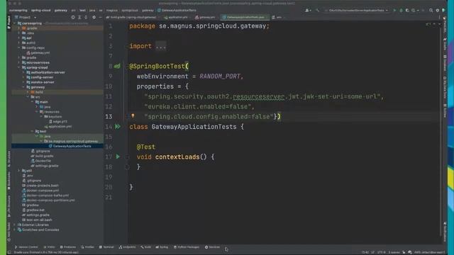Click Collapse All in Project panel
Screen dimensions: 454x255
click(86, 17)
